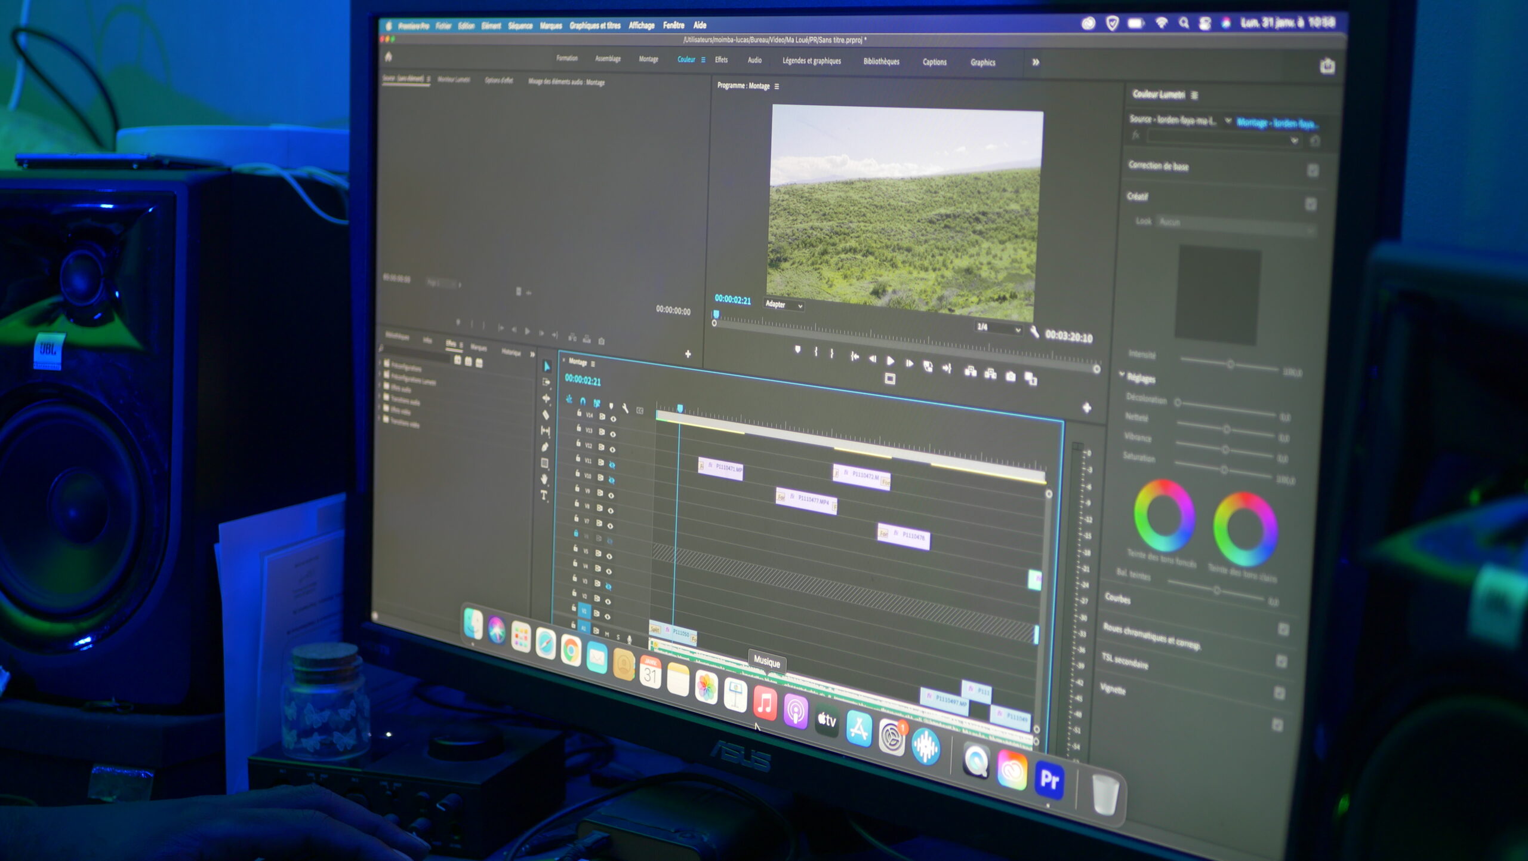This screenshot has width=1528, height=861.
Task: Open the Courbes section in Lumetri
Action: 1117,598
